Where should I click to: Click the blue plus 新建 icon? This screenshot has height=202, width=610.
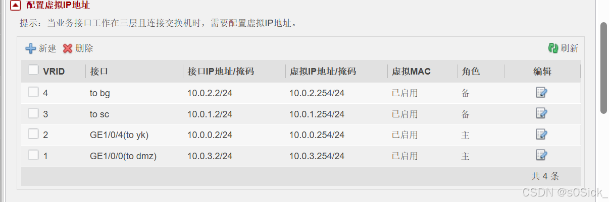31,48
